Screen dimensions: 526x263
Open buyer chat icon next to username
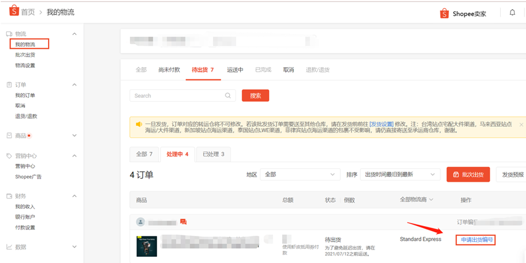183,222
